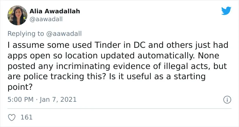
Task: Click the final word "point?" of the tweet
Action: tap(20, 87)
